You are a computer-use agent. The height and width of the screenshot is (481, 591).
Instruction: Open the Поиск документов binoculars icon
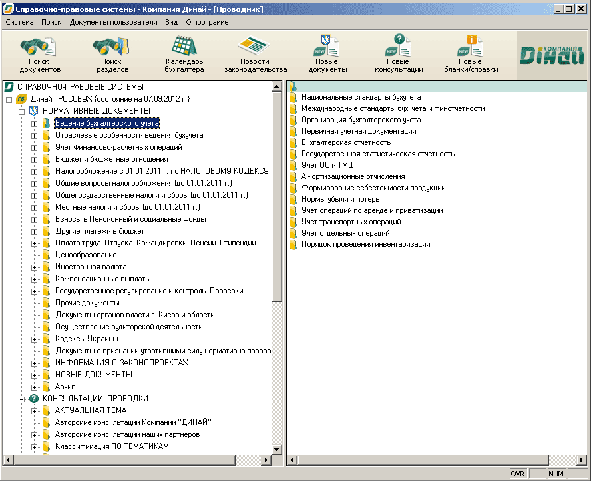(39, 48)
